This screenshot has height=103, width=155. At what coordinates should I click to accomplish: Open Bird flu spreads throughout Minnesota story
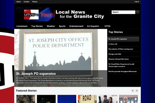[x=122, y=72]
